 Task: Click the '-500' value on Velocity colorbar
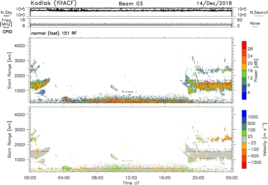tap(253, 156)
